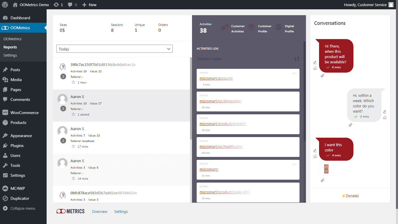The height and width of the screenshot is (224, 398).
Task: Erase the "Hi There" message eraser icon
Action: [x=315, y=68]
